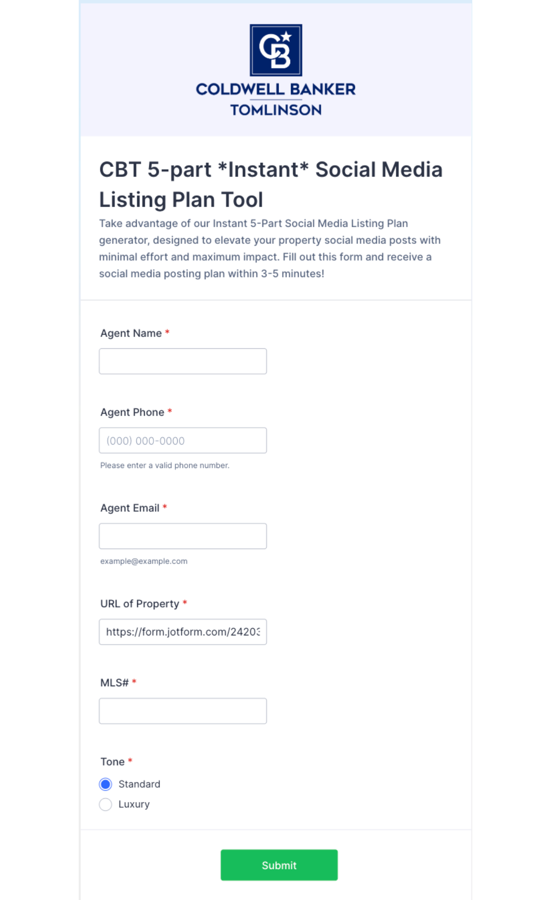
Task: Click into the Agent Phone input
Action: pyautogui.click(x=183, y=441)
